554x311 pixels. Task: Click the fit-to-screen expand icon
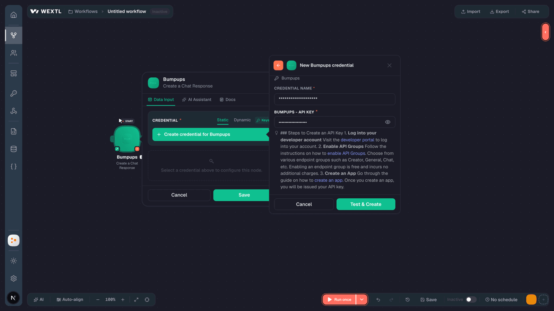coord(136,300)
